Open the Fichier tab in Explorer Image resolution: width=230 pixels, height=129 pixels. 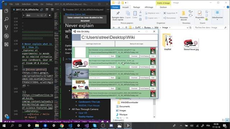115,7
